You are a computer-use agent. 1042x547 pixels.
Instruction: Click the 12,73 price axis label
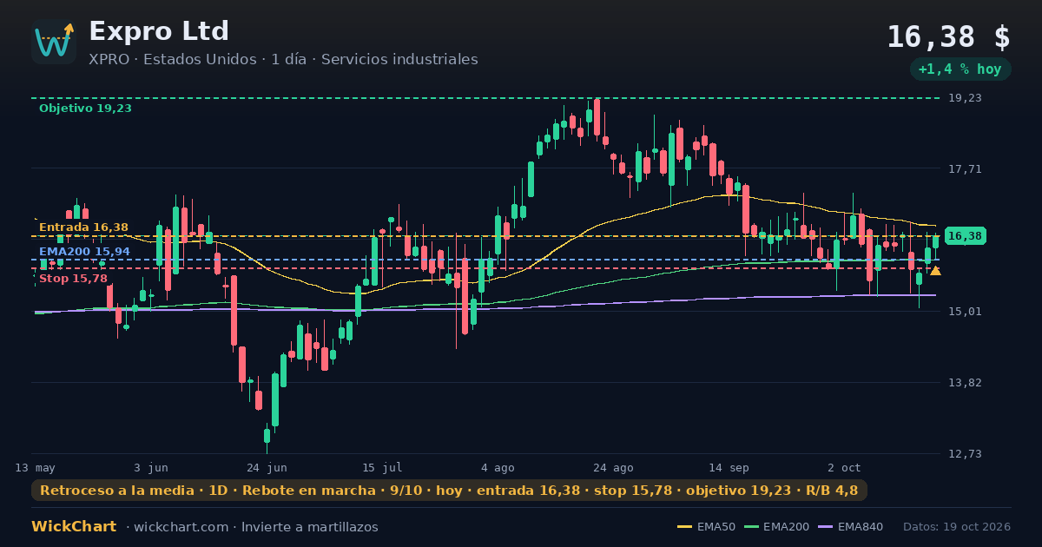click(965, 454)
